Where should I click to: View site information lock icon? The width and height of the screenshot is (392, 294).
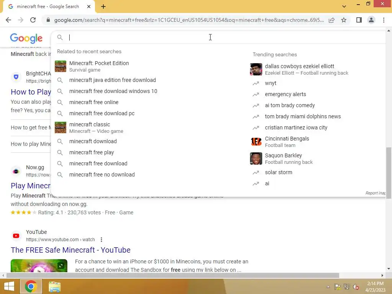coord(48,20)
